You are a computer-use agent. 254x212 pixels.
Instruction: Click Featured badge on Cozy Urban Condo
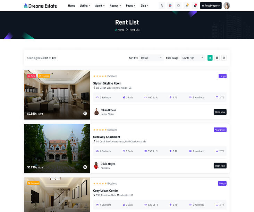pos(33,183)
